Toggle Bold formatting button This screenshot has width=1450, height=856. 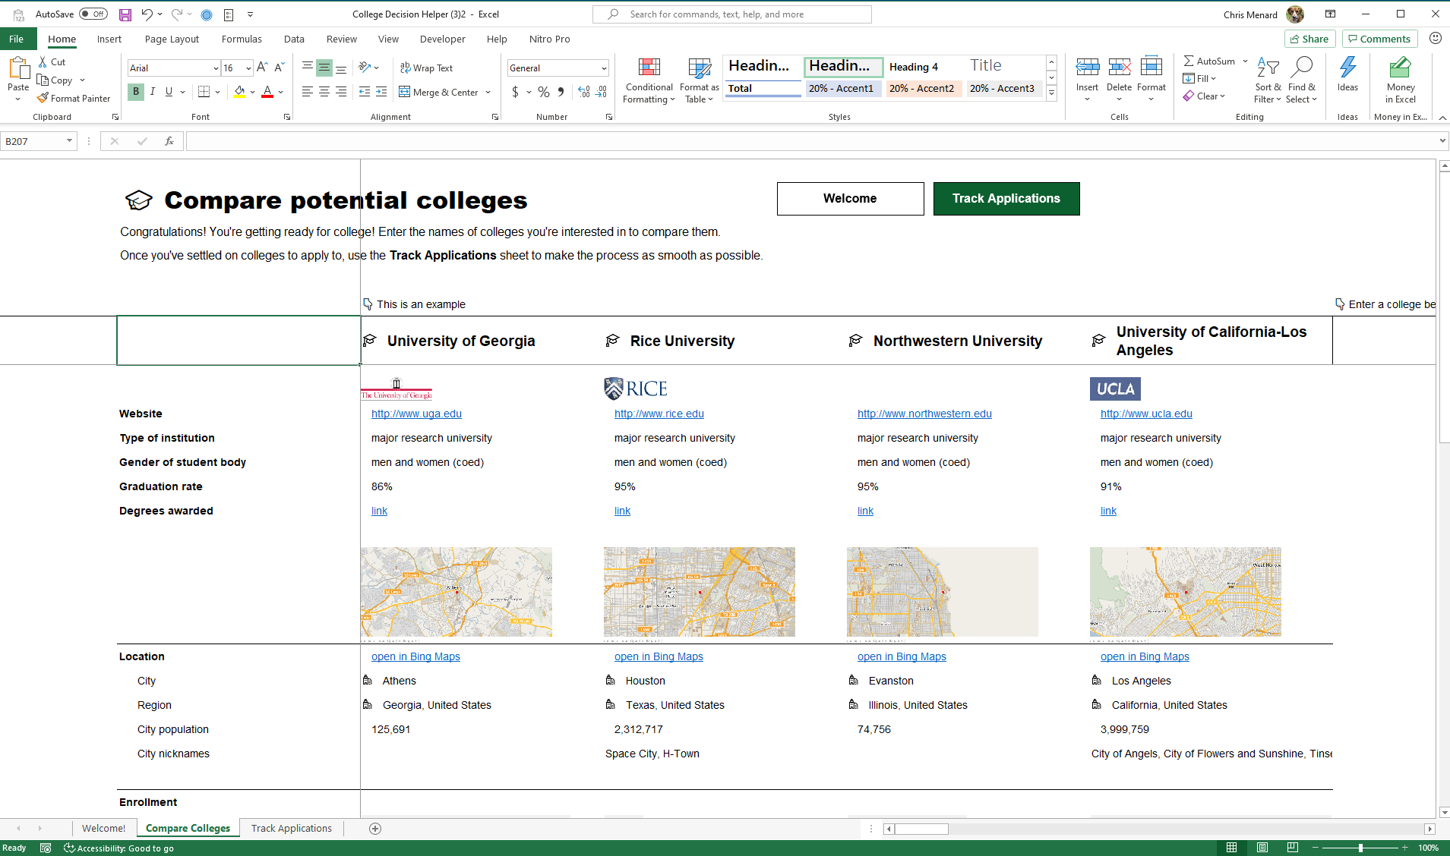(136, 92)
